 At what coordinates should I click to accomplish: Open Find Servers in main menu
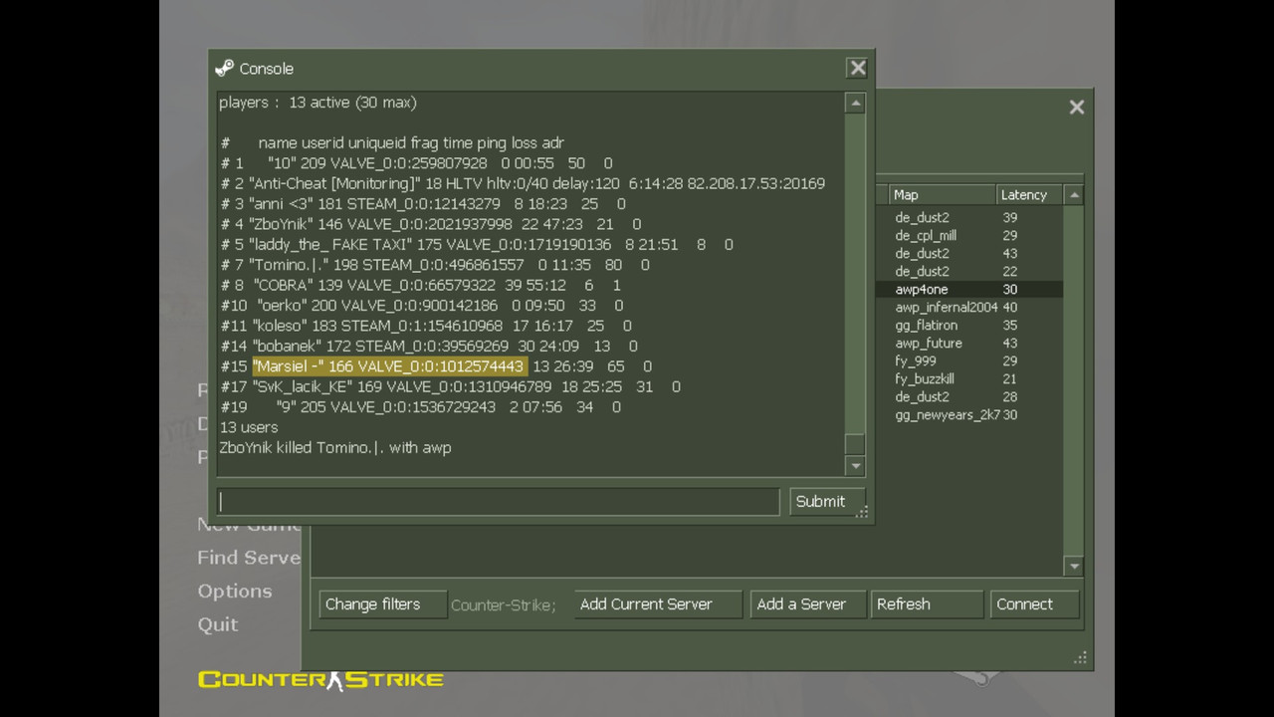coord(249,558)
